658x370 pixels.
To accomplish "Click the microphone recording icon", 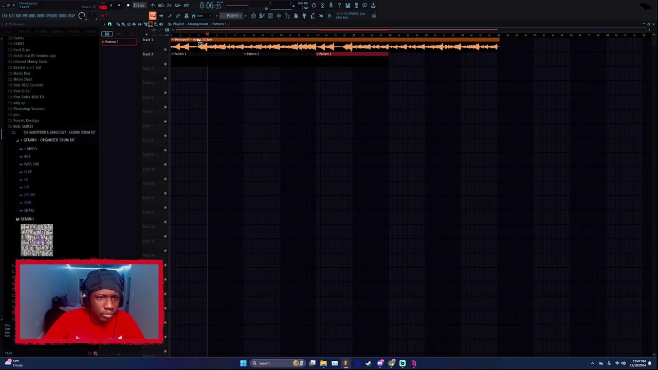I will 331,5.
